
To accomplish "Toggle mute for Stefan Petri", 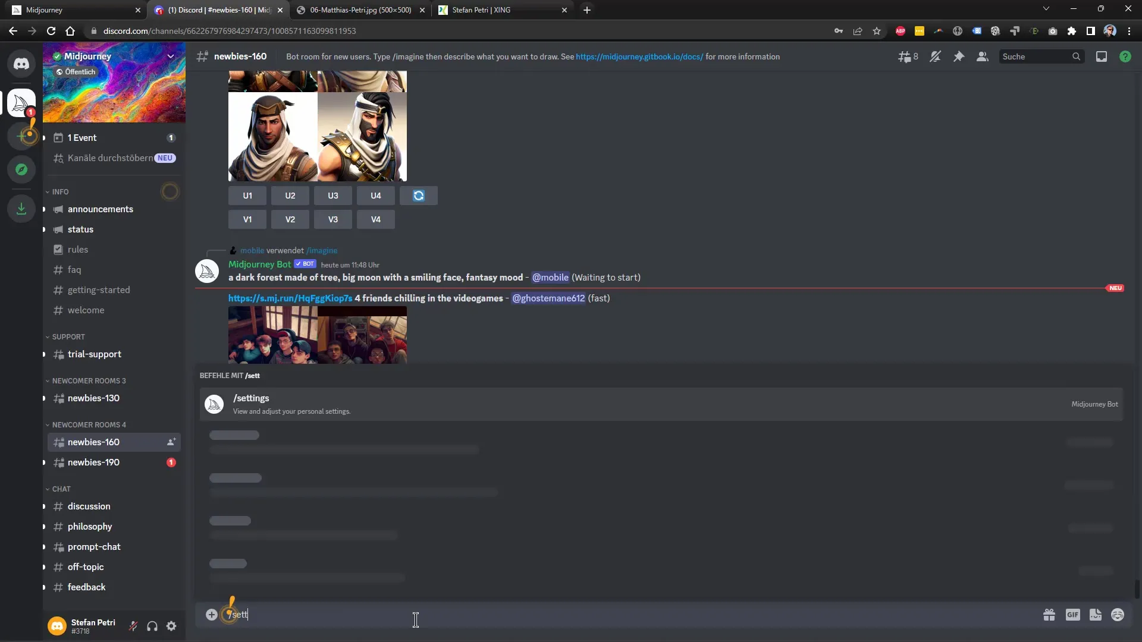I will pos(133,625).
